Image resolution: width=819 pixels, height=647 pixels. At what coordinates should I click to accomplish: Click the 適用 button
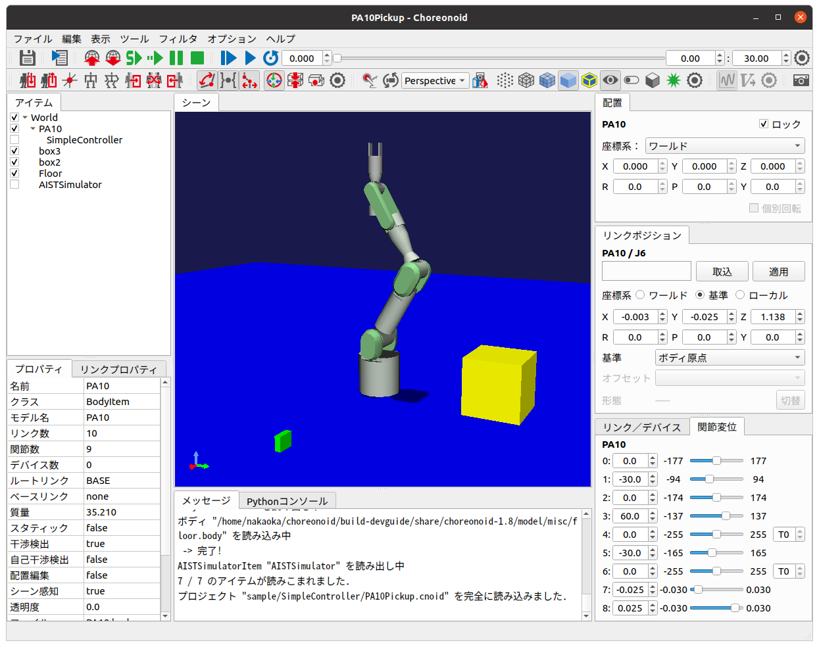(778, 272)
